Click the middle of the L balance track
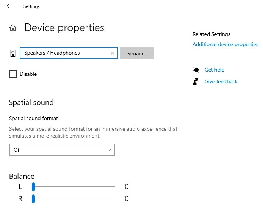Screen dimensions: 263x216 (x=74, y=186)
